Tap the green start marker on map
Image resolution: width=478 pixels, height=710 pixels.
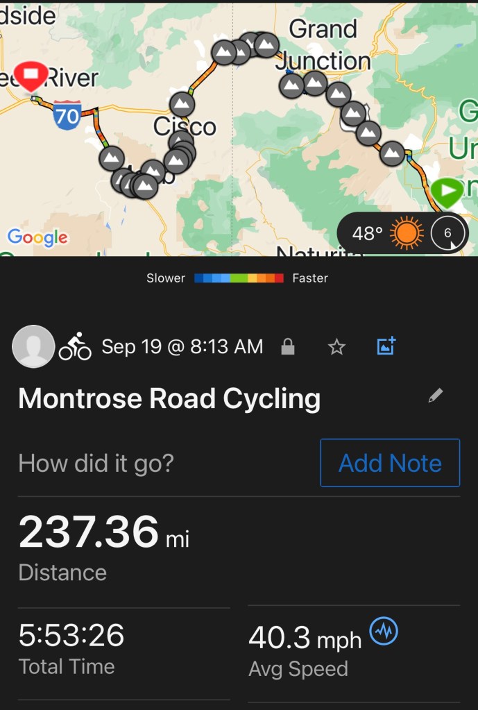[x=447, y=189]
